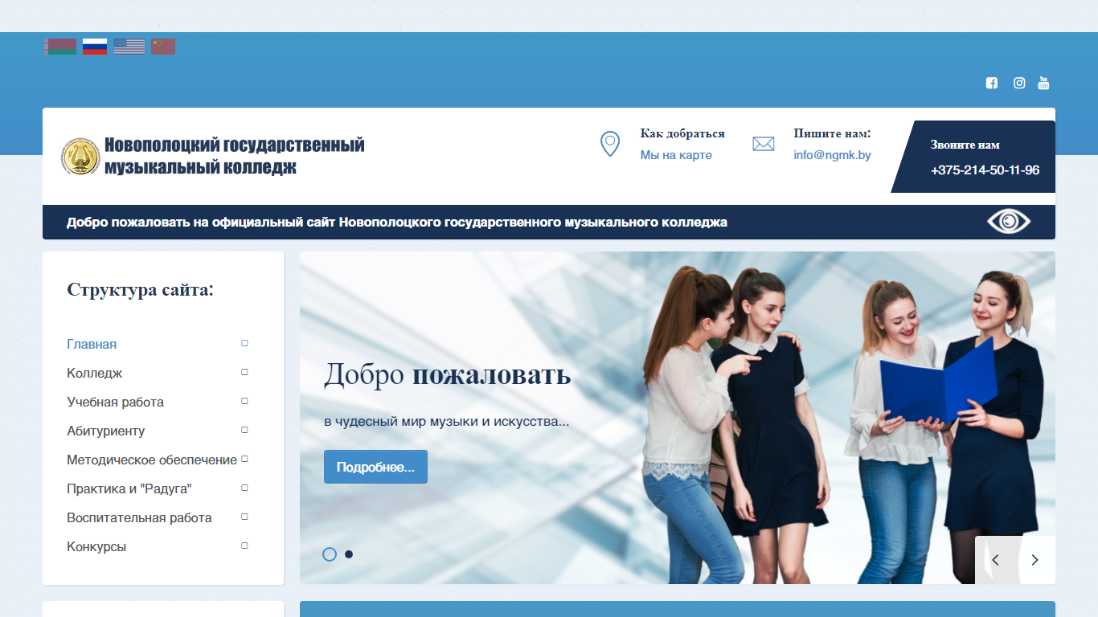Open the Мы на карте link
Screen dimensions: 1098x617
pyautogui.click(x=676, y=155)
